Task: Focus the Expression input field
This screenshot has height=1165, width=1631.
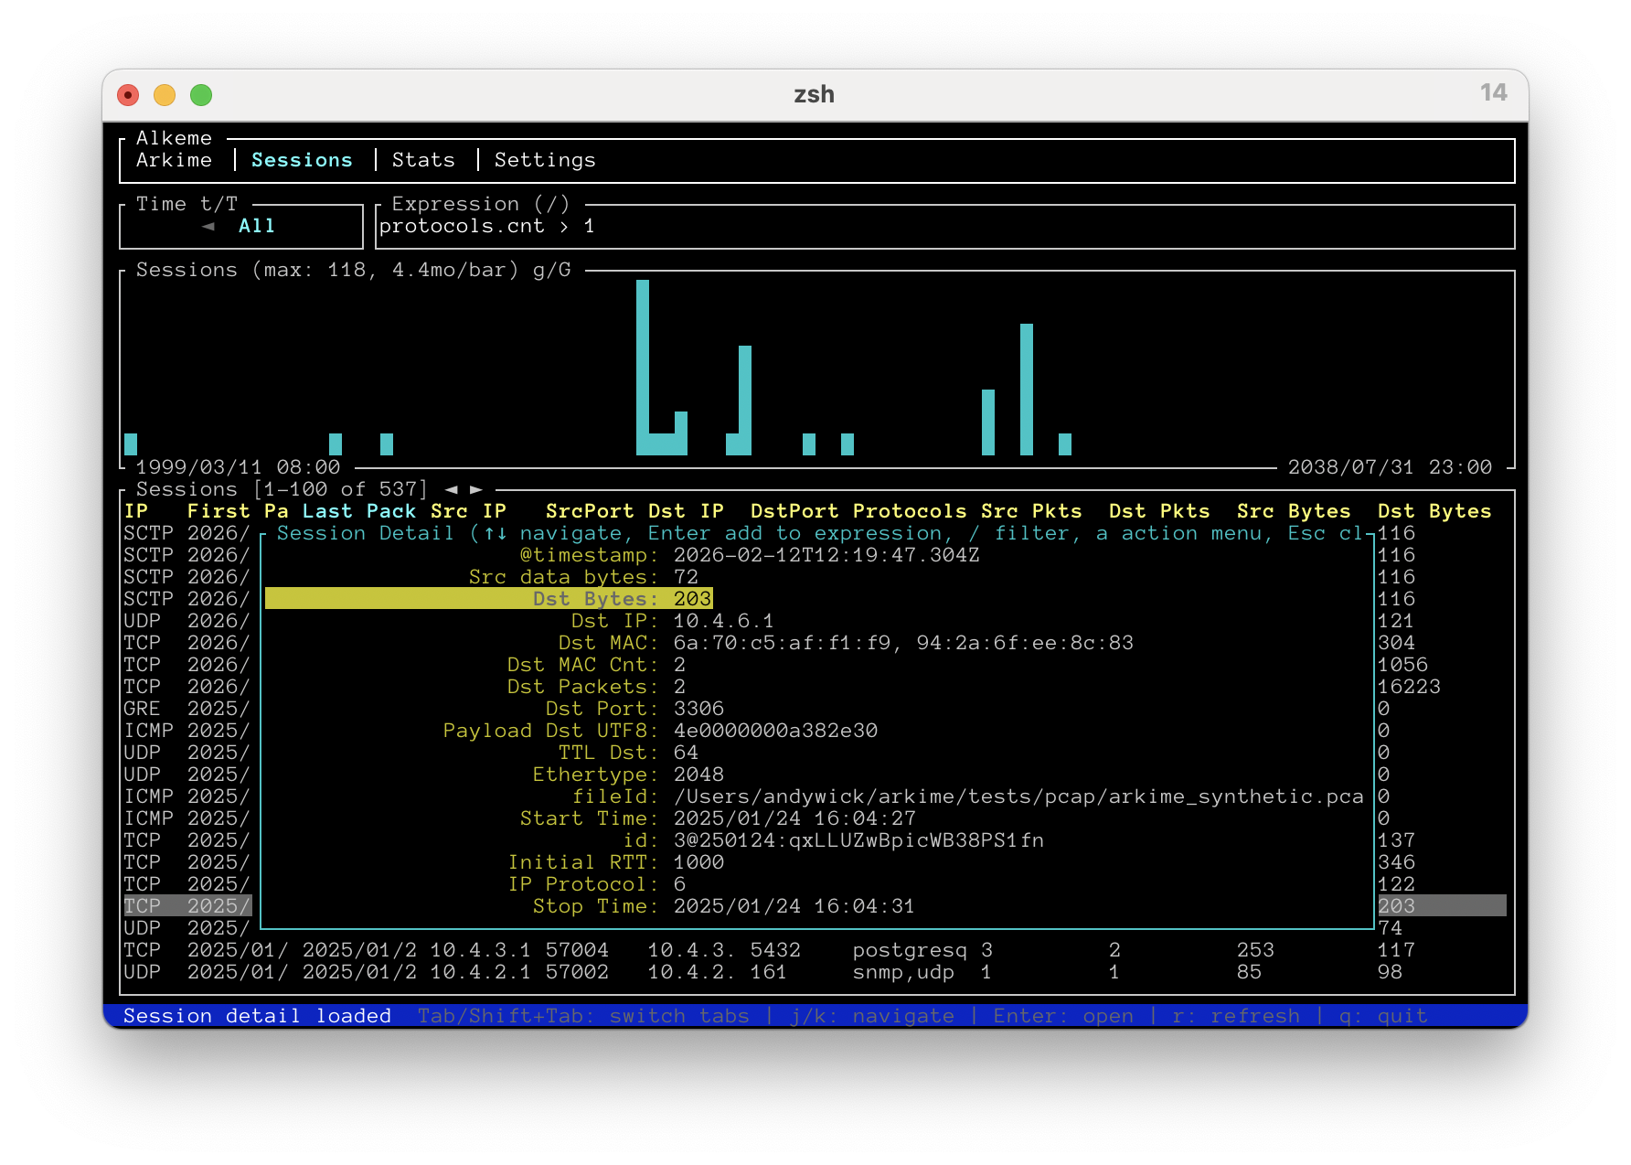Action: 945,226
